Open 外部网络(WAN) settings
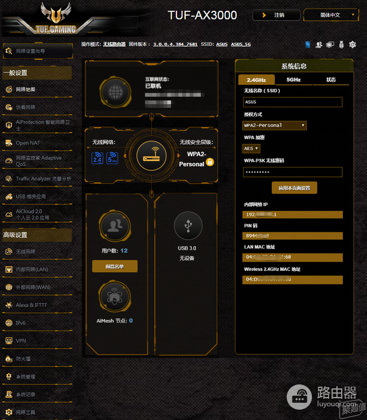The height and width of the screenshot is (420, 367). click(37, 287)
